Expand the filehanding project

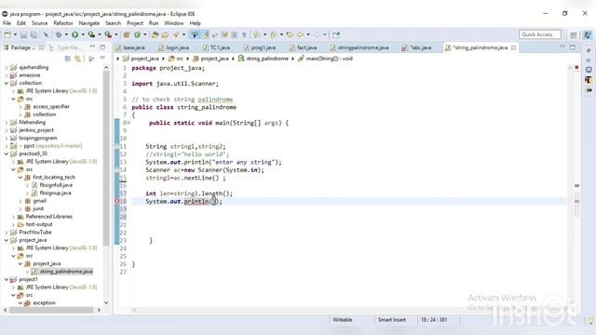pos(7,122)
